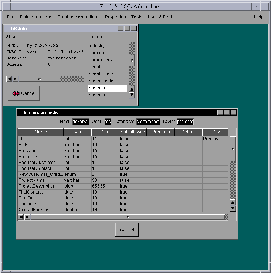271x273 pixels.
Task: Click Cancel button in Info on projects window
Action: [127, 230]
